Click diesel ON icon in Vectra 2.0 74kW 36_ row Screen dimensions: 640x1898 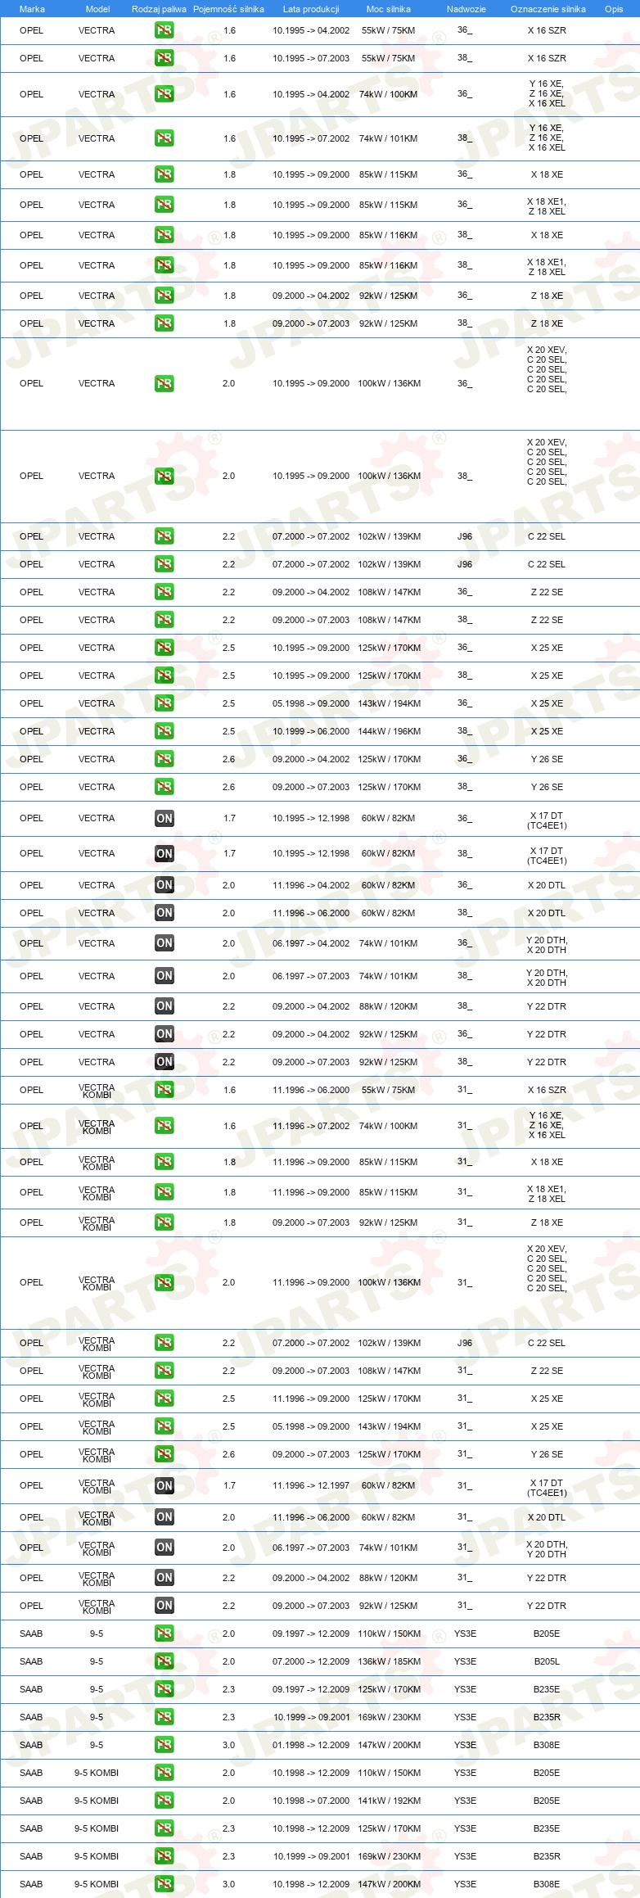pos(165,943)
